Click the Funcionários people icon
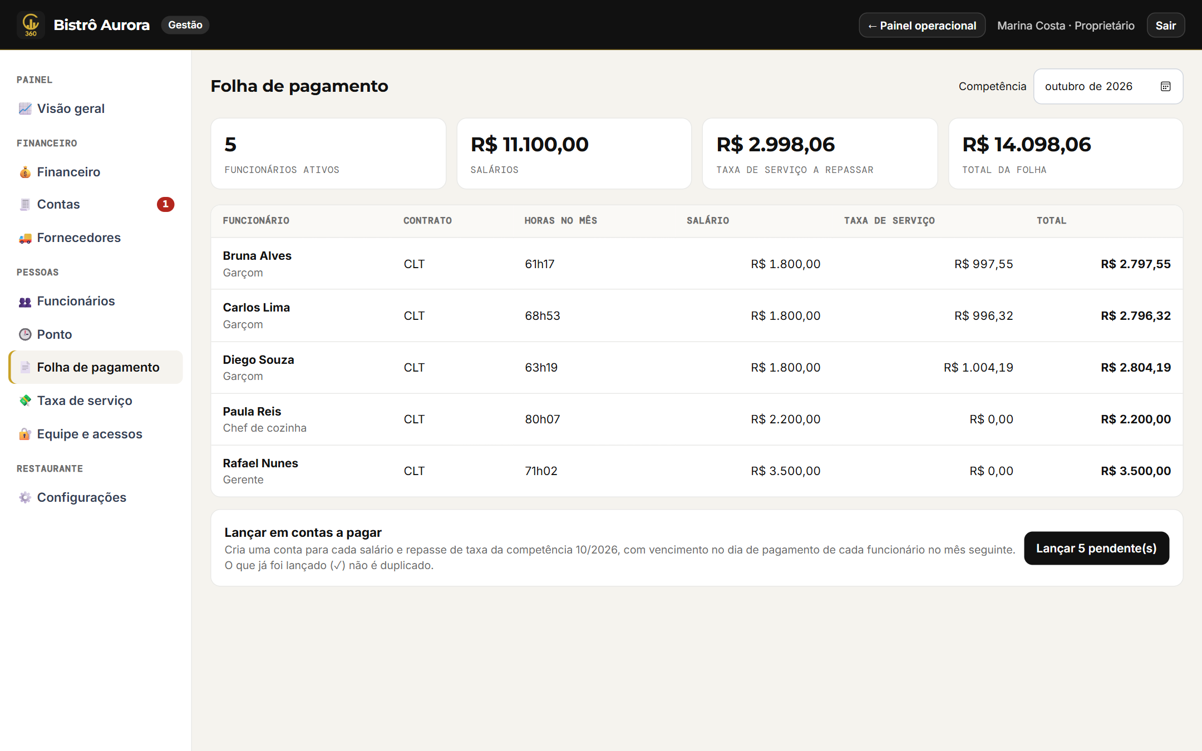This screenshot has height=751, width=1202. tap(25, 301)
